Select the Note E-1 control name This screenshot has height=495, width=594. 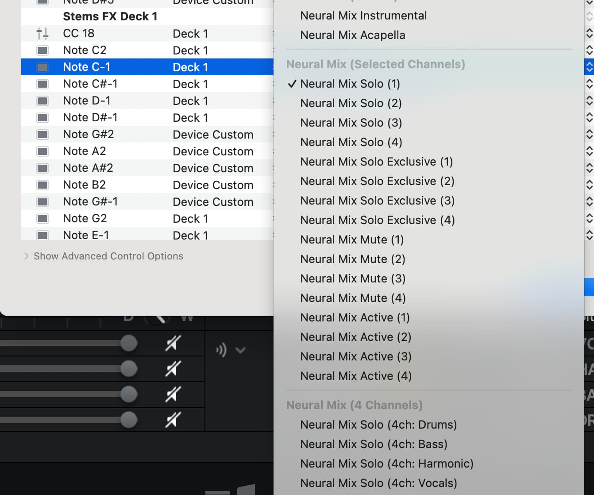tap(86, 235)
